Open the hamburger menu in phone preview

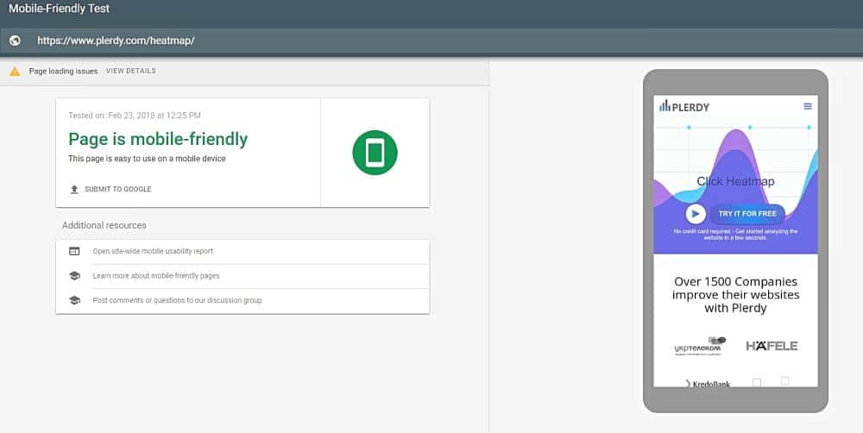tap(808, 106)
